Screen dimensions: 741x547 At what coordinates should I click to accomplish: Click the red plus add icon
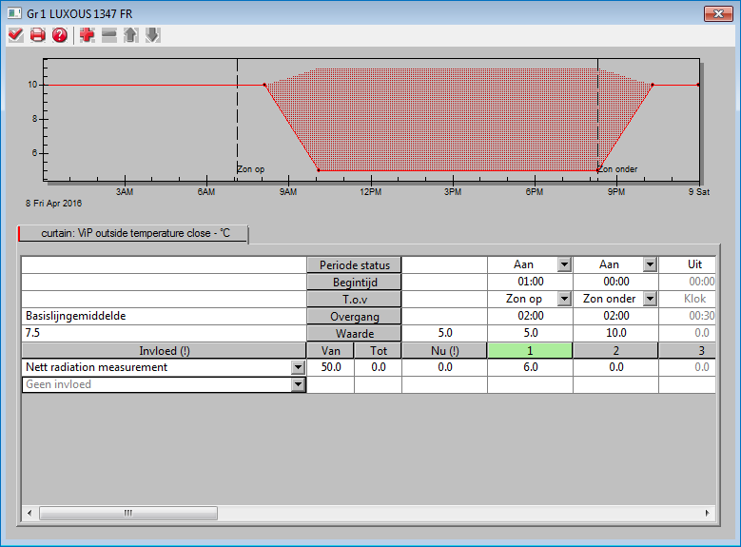[x=87, y=35]
